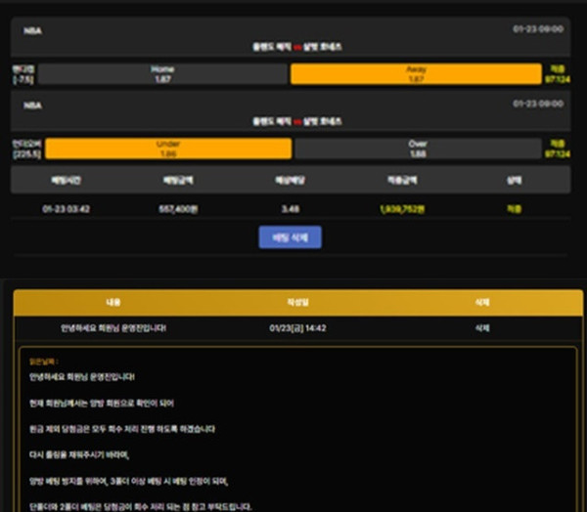
Task: Click the 557,400원 bet amount value
Action: [180, 208]
